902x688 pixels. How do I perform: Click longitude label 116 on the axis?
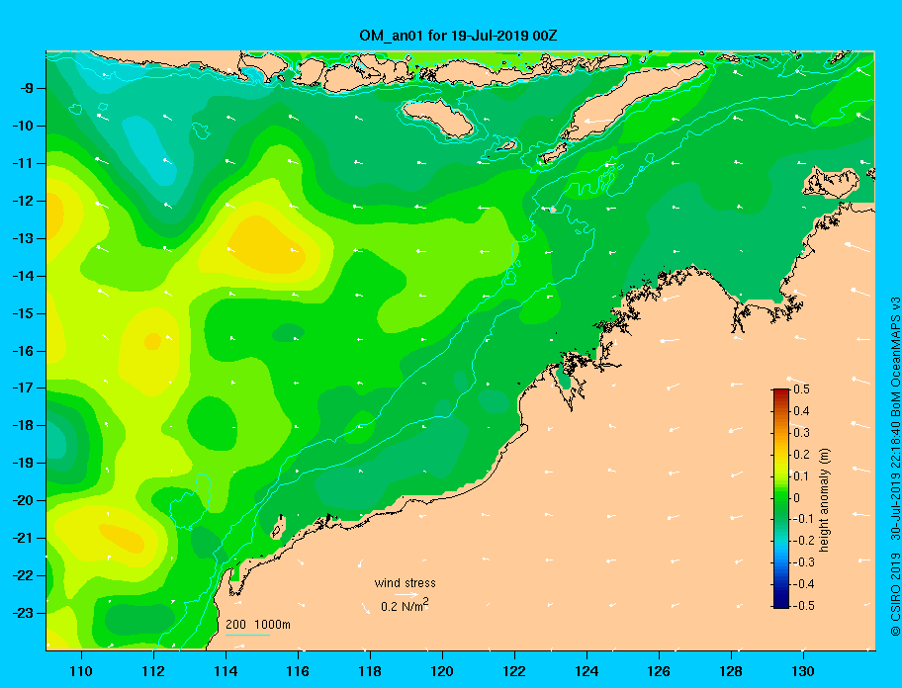pos(298,671)
